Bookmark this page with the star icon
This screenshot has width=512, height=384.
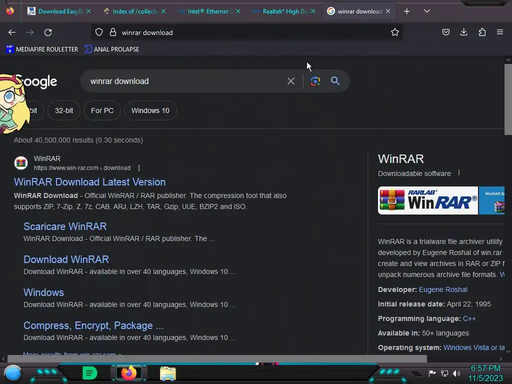click(395, 32)
